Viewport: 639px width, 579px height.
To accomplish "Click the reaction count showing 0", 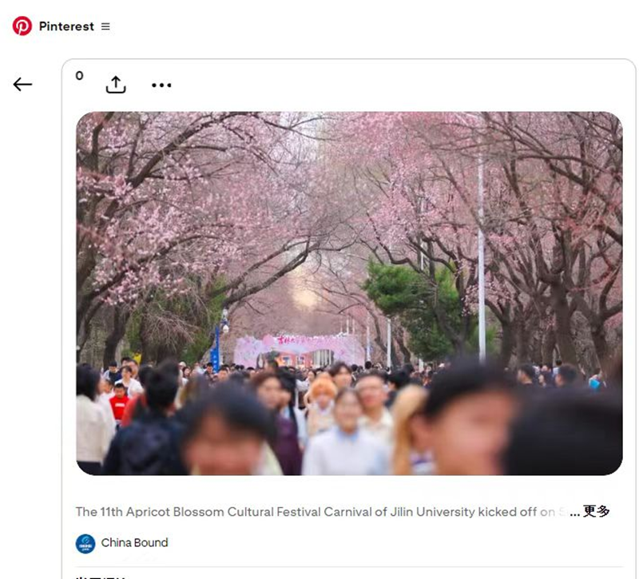I will pos(79,76).
